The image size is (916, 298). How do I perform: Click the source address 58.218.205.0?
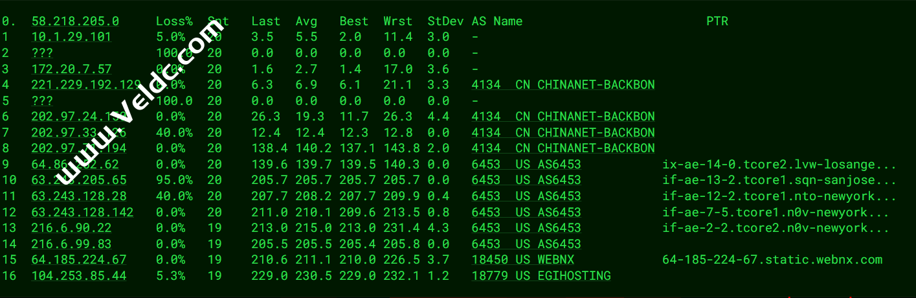click(75, 21)
